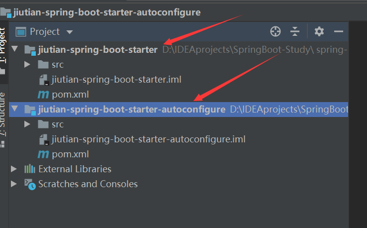Click the Maven icon of first pom.xml
This screenshot has height=228, width=367.
(x=43, y=95)
